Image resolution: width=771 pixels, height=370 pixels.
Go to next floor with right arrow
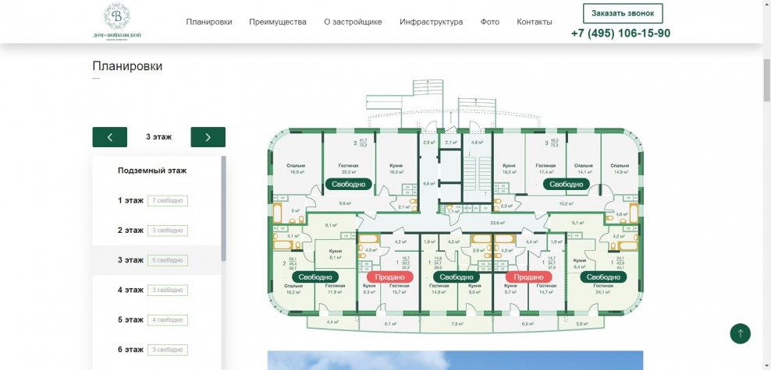click(208, 137)
